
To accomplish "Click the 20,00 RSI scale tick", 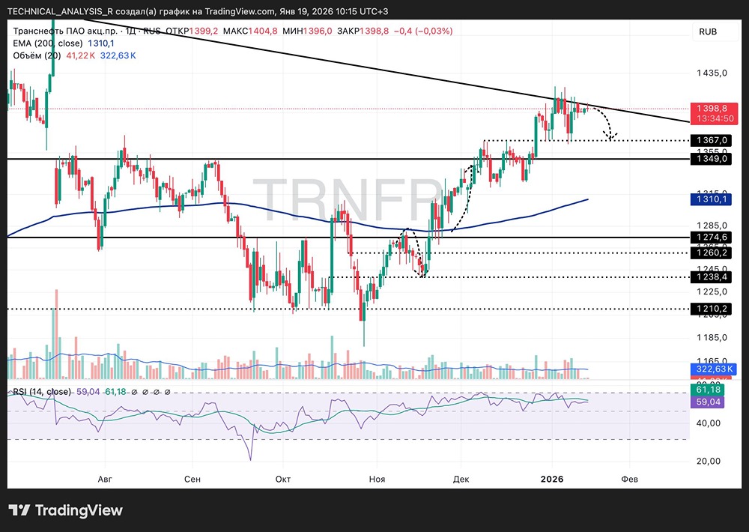I will pos(709,462).
